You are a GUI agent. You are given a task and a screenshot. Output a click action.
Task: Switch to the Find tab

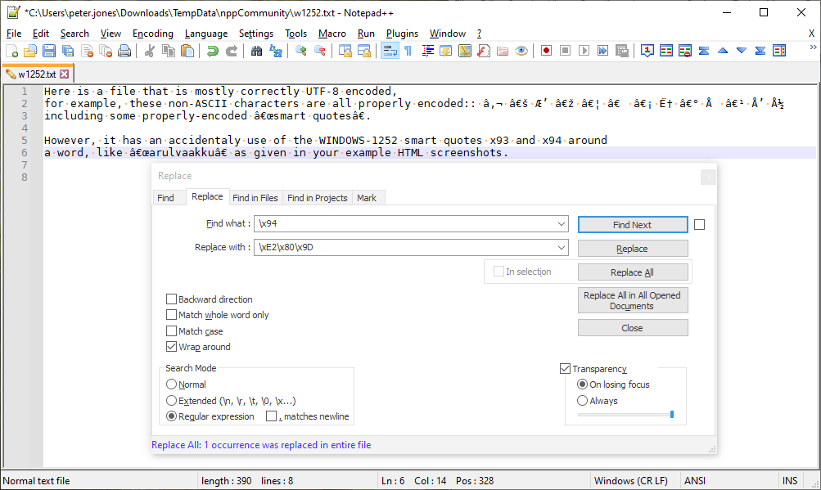pos(165,198)
